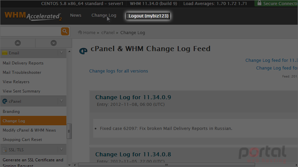Open Change Log for 11.34.0.8 heading link

tap(133, 154)
